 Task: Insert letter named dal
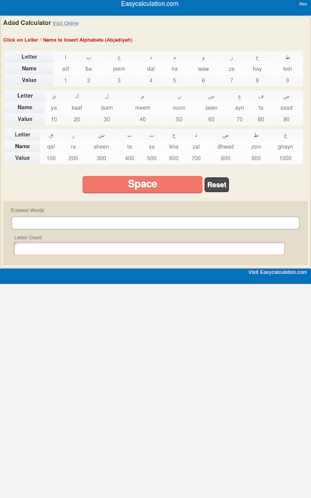tap(151, 69)
